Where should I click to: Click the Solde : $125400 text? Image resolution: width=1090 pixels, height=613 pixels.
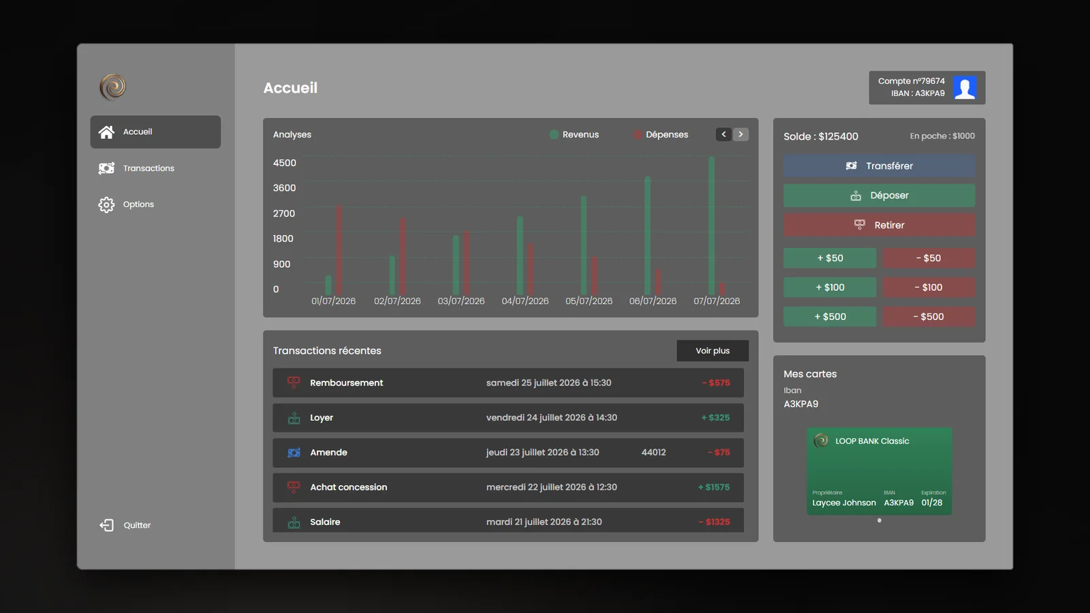click(821, 136)
